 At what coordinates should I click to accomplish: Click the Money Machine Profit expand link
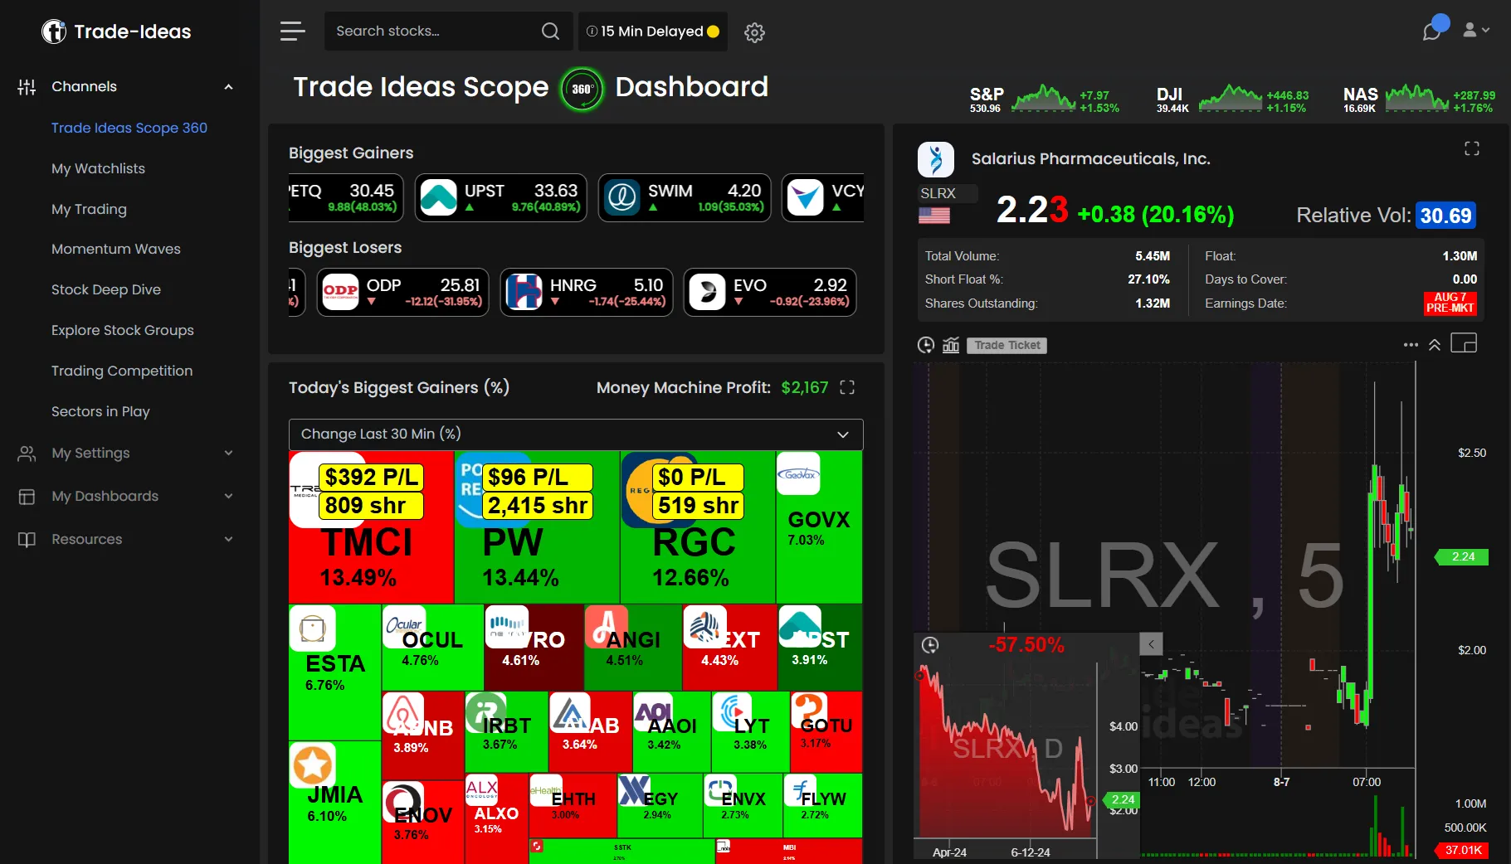pyautogui.click(x=847, y=387)
